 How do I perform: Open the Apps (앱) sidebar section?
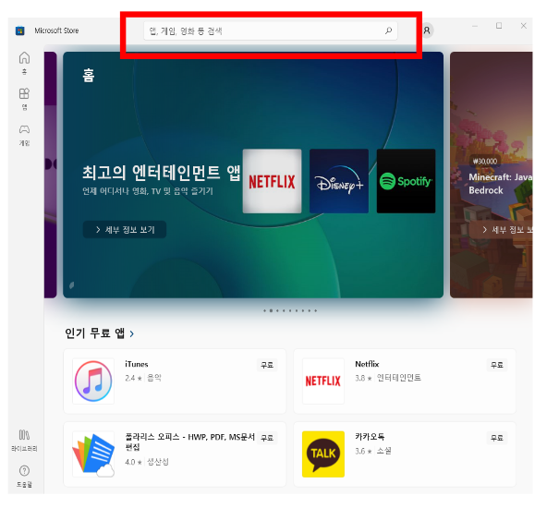pos(24,99)
